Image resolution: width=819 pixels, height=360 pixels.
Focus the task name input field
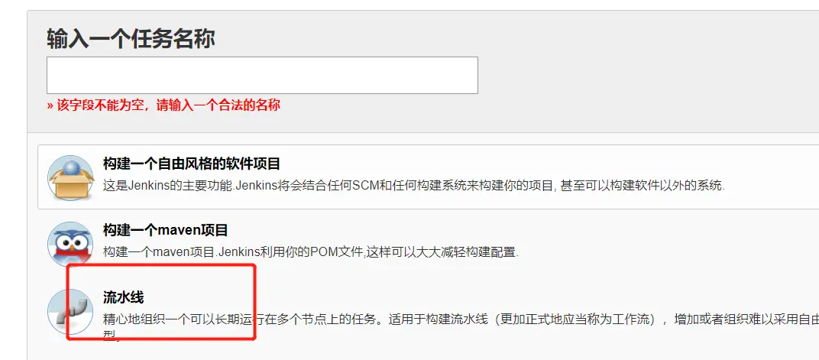(x=262, y=75)
